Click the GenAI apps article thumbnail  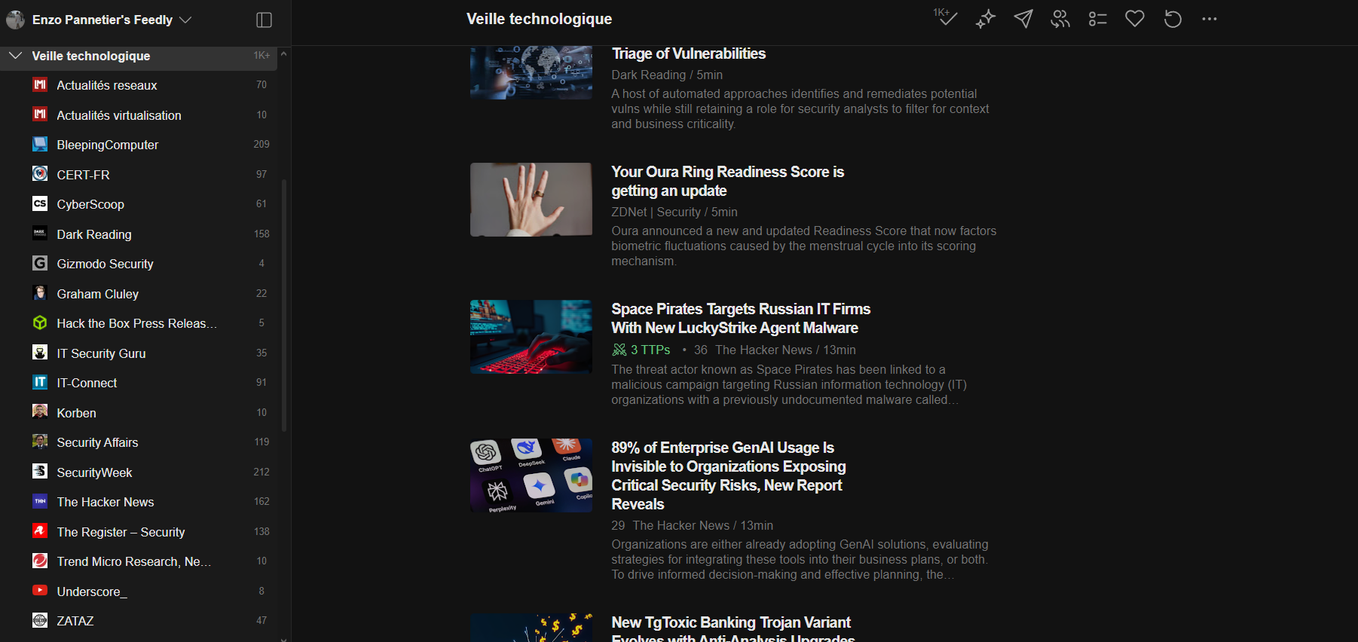pos(531,475)
